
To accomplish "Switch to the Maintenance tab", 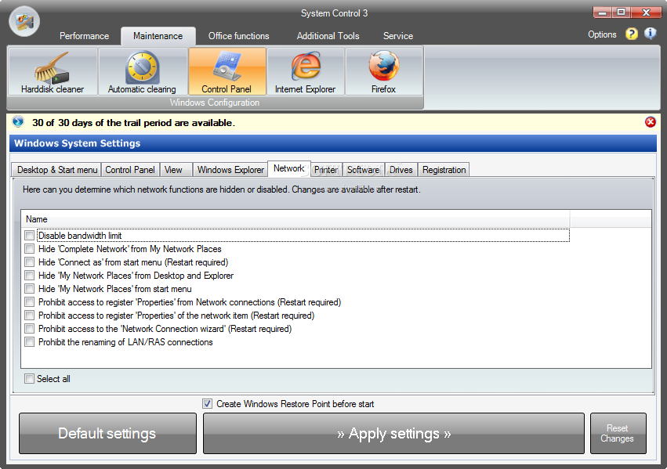I will coord(158,36).
